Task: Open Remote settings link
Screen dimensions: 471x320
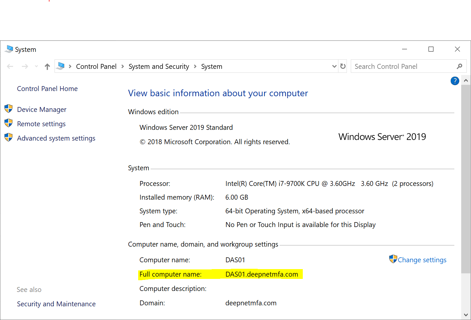Action: 41,124
